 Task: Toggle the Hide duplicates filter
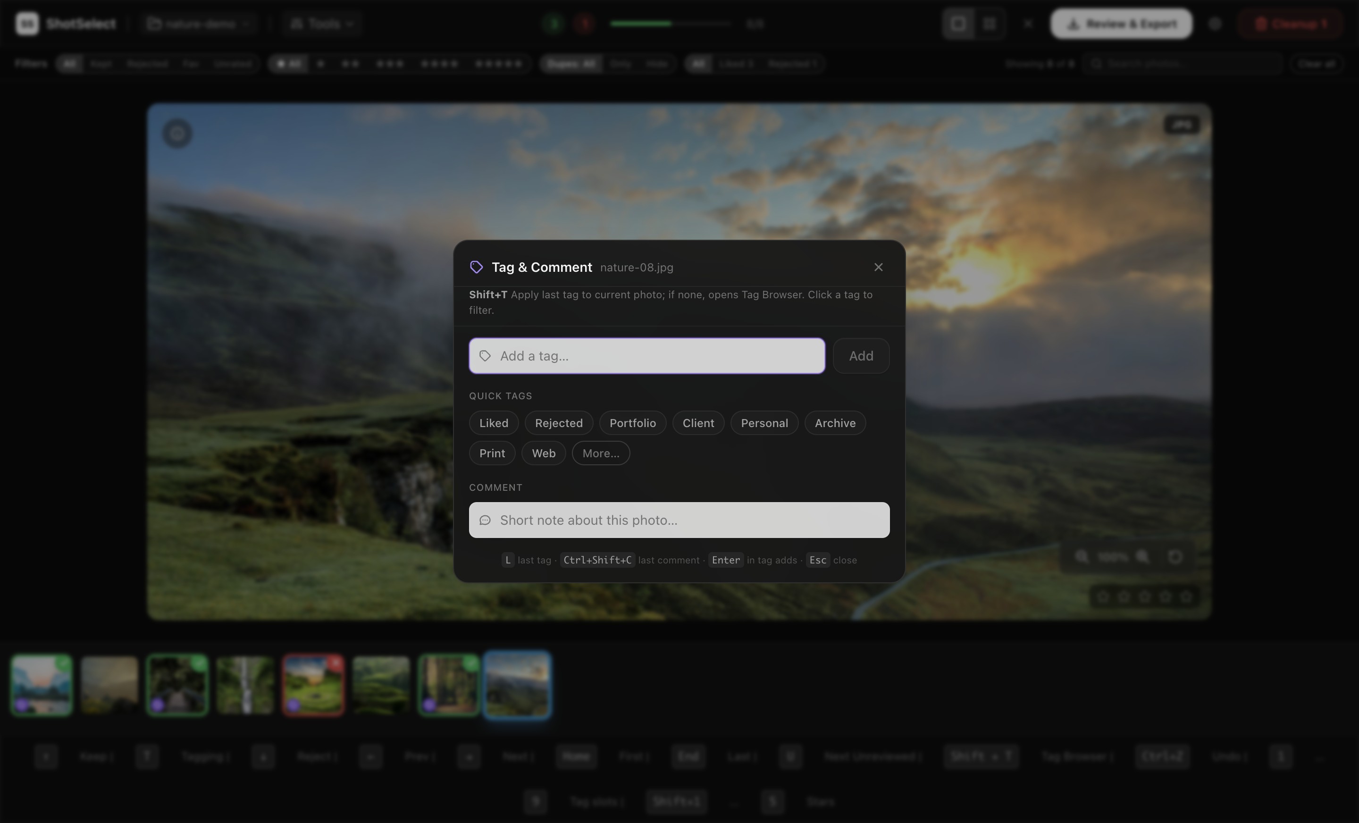(x=656, y=64)
